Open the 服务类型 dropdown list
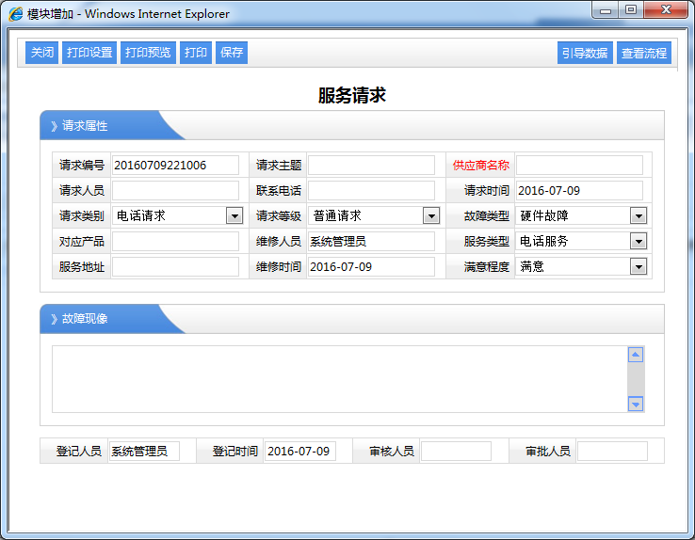Screen dimensions: 695x540 point(638,242)
